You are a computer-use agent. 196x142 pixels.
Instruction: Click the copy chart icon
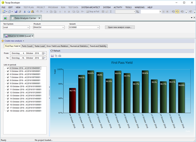[x=56, y=56]
